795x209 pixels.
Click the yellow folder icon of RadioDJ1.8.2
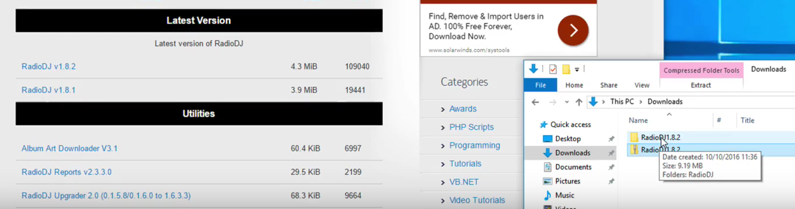point(634,137)
